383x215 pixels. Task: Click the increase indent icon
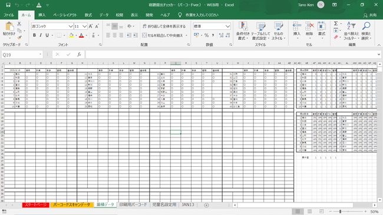point(135,35)
